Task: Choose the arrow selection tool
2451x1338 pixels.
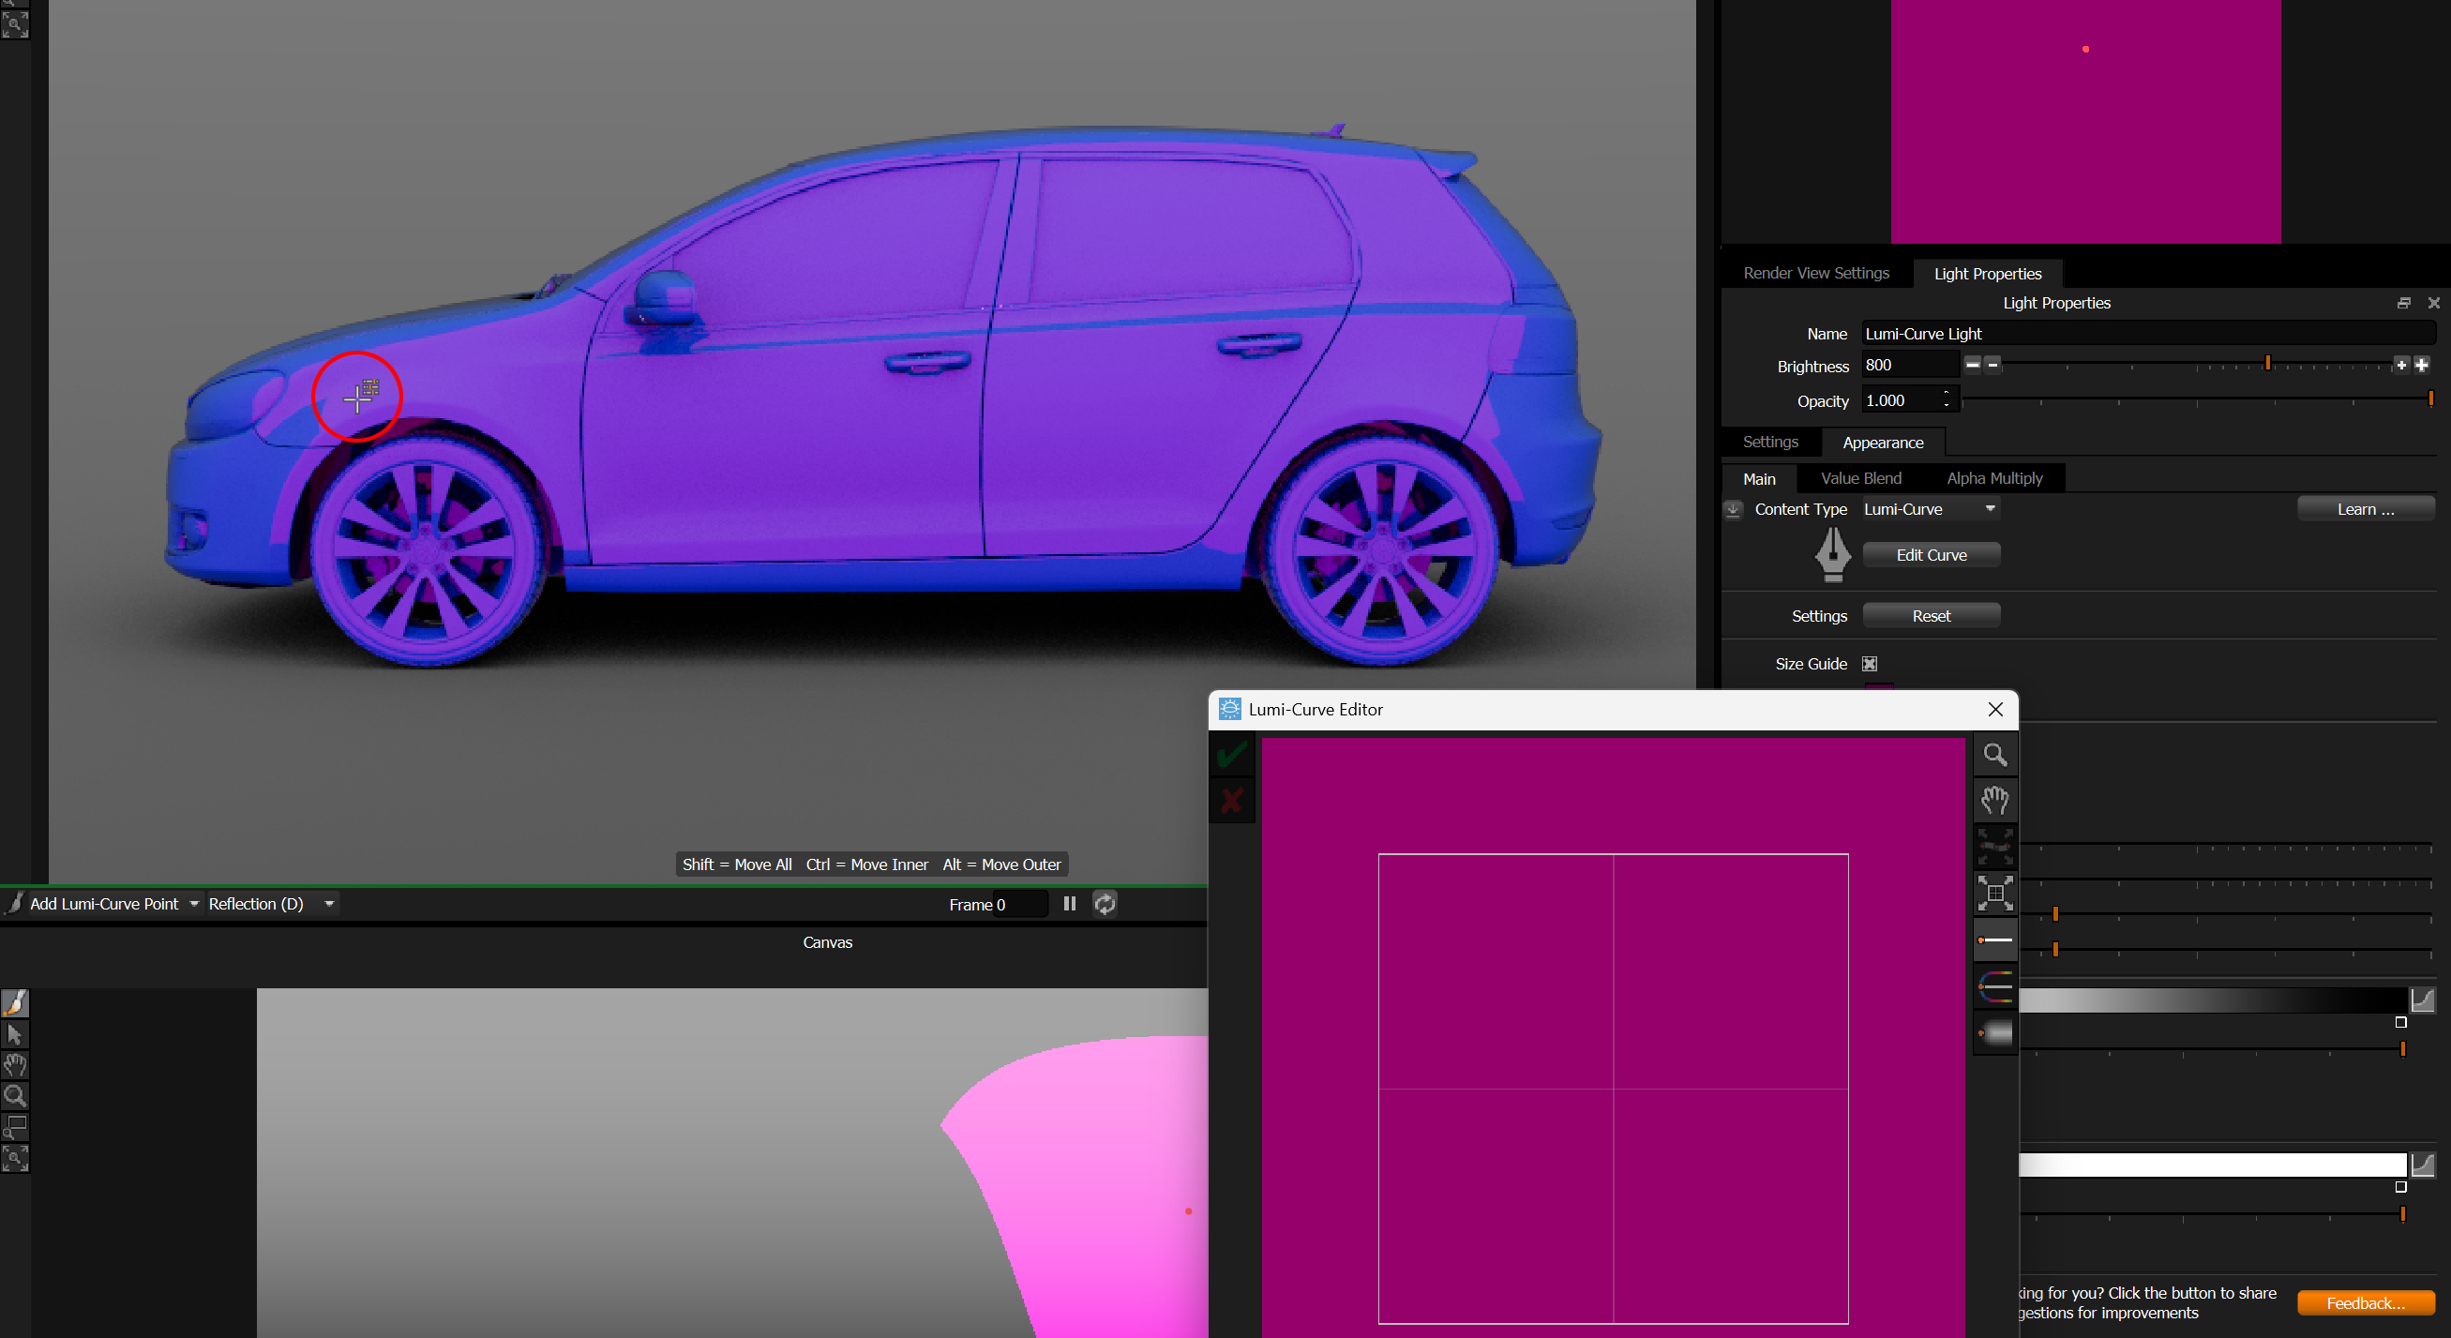Action: pos(15,1033)
